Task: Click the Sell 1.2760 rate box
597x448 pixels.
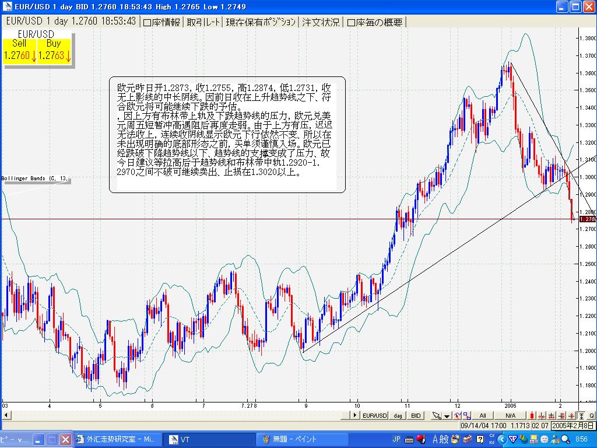Action: (x=19, y=51)
